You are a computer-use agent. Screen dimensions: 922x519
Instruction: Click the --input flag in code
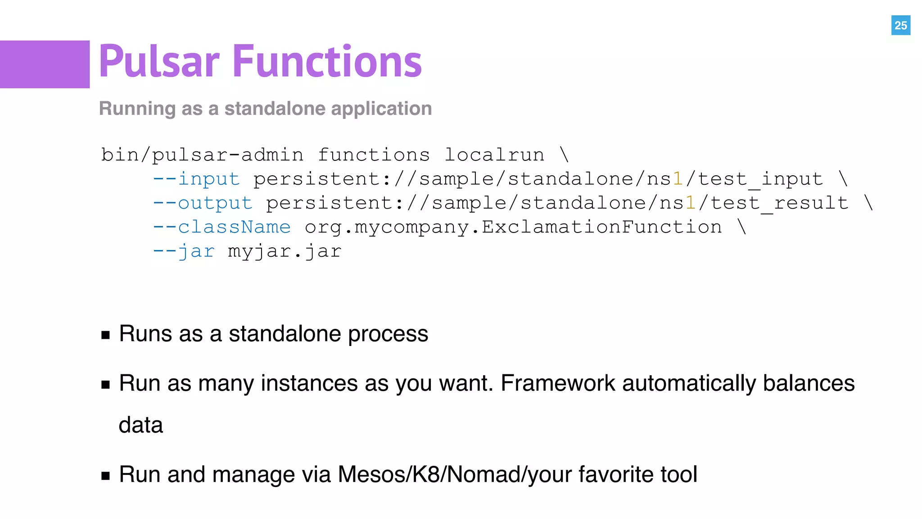[196, 179]
